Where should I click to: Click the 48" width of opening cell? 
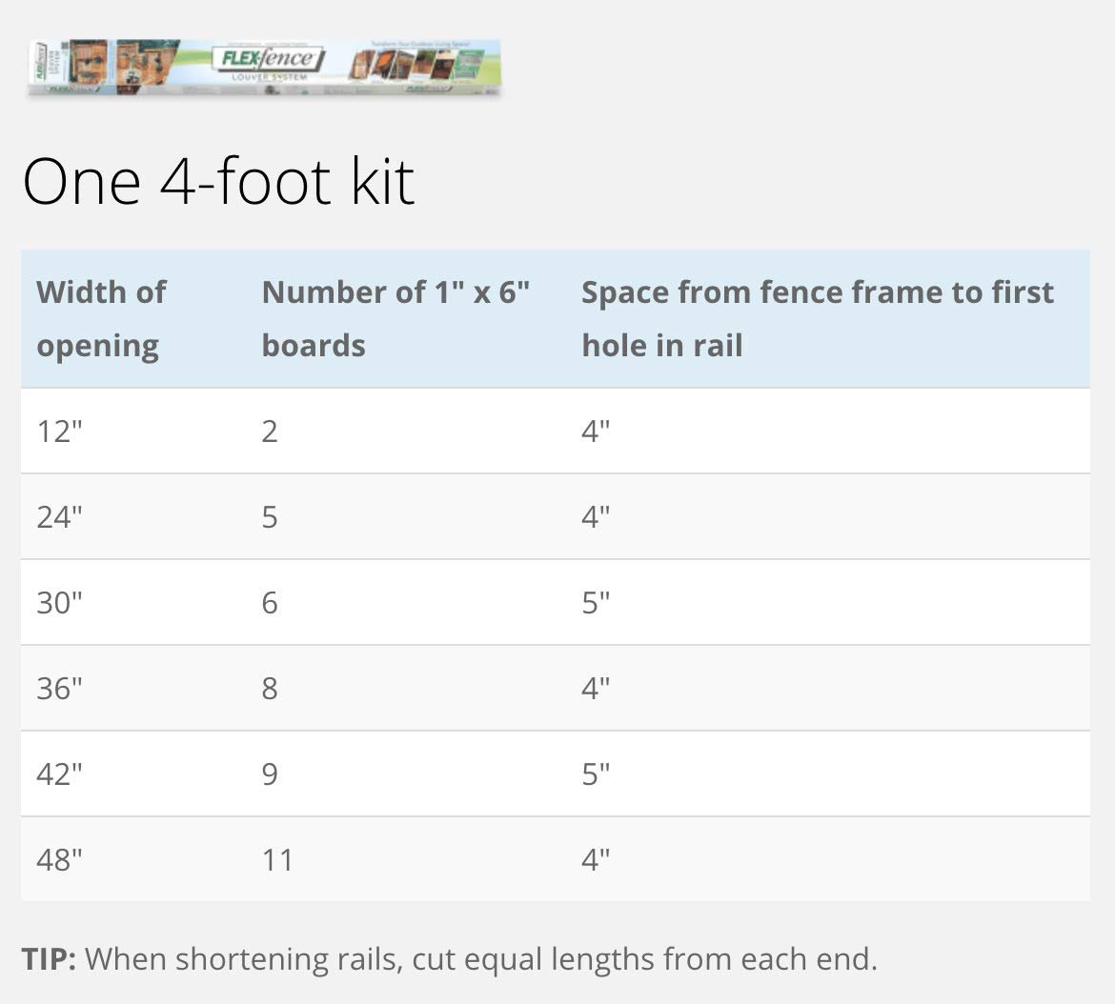pyautogui.click(x=60, y=860)
